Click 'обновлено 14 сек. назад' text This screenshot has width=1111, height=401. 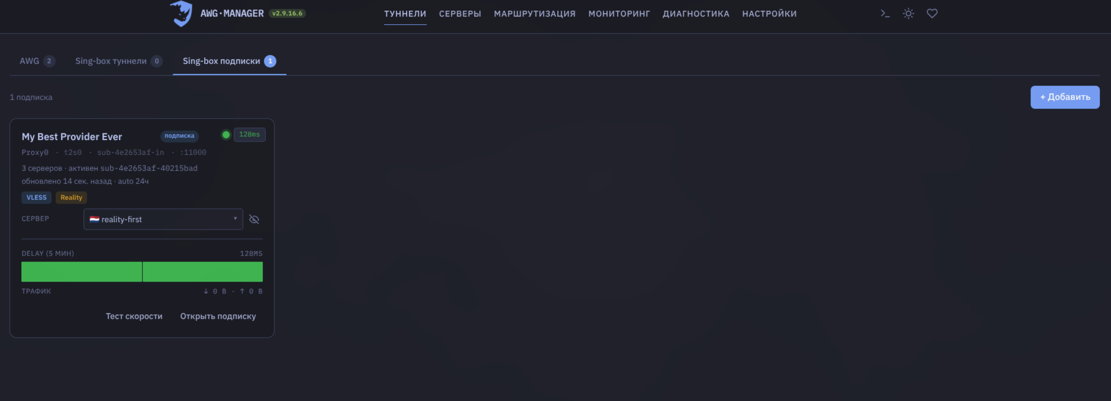85,181
